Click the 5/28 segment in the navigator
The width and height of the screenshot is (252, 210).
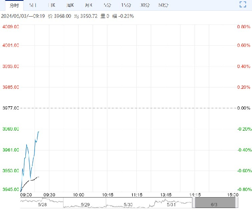tap(42, 203)
